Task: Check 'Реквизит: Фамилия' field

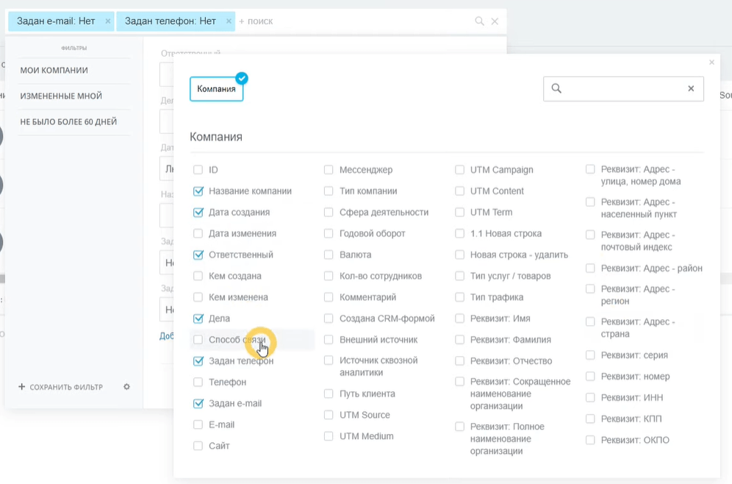Action: 460,340
